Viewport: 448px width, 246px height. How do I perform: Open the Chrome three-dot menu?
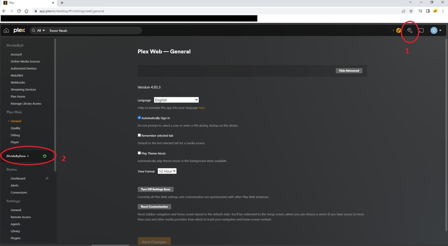tap(443, 11)
